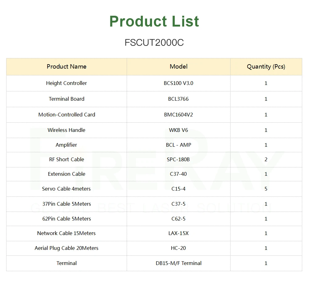This screenshot has height=286, width=309.
Task: Select the BCS100 V3.0 model cell
Action: tap(179, 83)
